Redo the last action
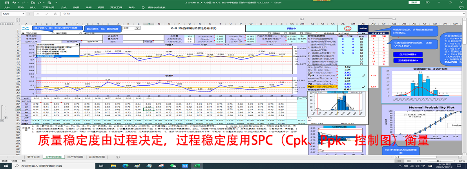Screen dimensions: 467x169 (24, 2)
